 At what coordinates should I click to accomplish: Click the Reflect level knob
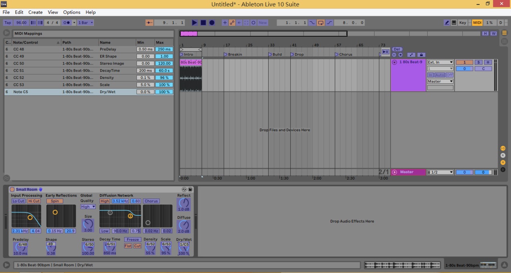tap(184, 203)
